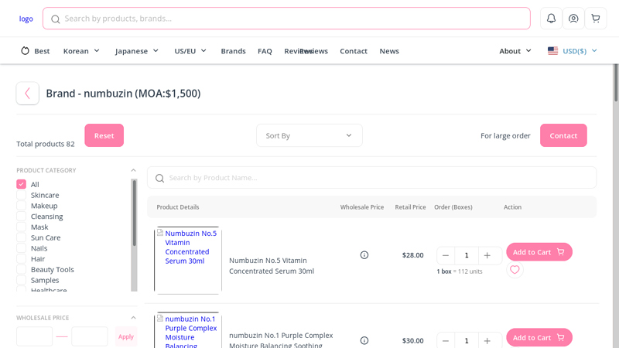Collapse the Product Category section
Image resolution: width=619 pixels, height=348 pixels.
[133, 170]
